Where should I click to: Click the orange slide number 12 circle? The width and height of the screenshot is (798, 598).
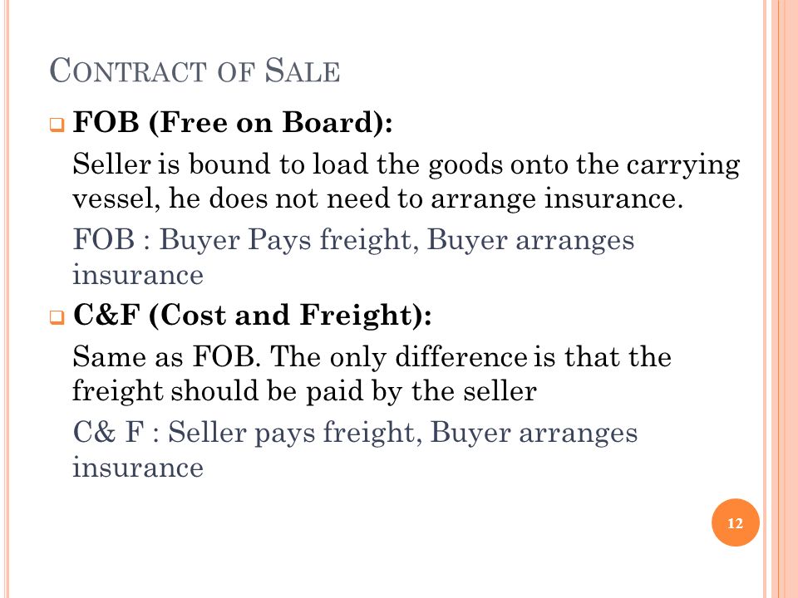tap(736, 522)
